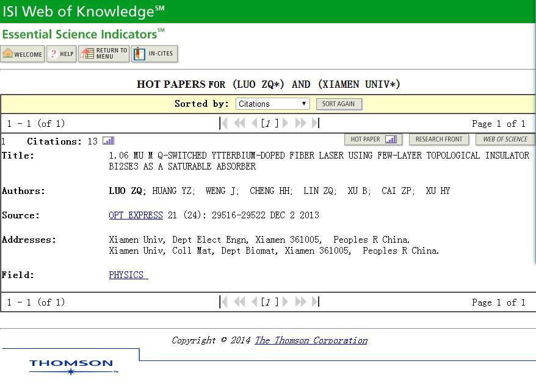The width and height of the screenshot is (536, 383).
Task: Jump to last page in top pagination
Action: [x=315, y=123]
